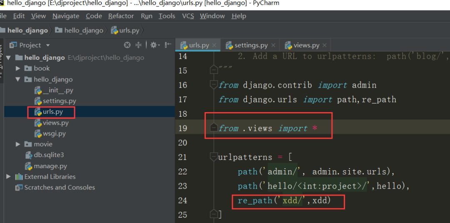Click the re_path('xdd/',xdd) code line
The height and width of the screenshot is (223, 450).
[284, 201]
